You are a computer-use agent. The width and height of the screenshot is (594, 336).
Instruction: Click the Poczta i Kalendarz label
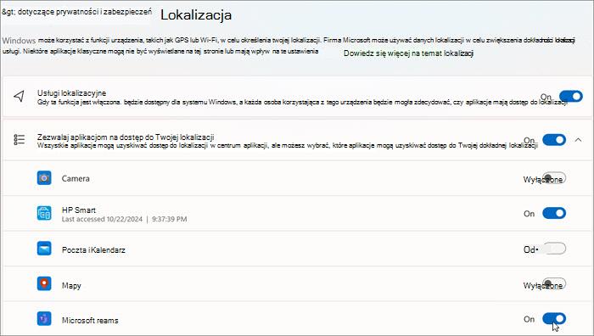point(93,250)
